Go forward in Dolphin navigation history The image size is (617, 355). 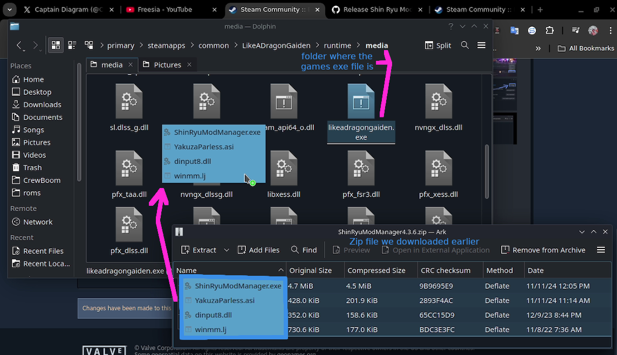point(36,45)
